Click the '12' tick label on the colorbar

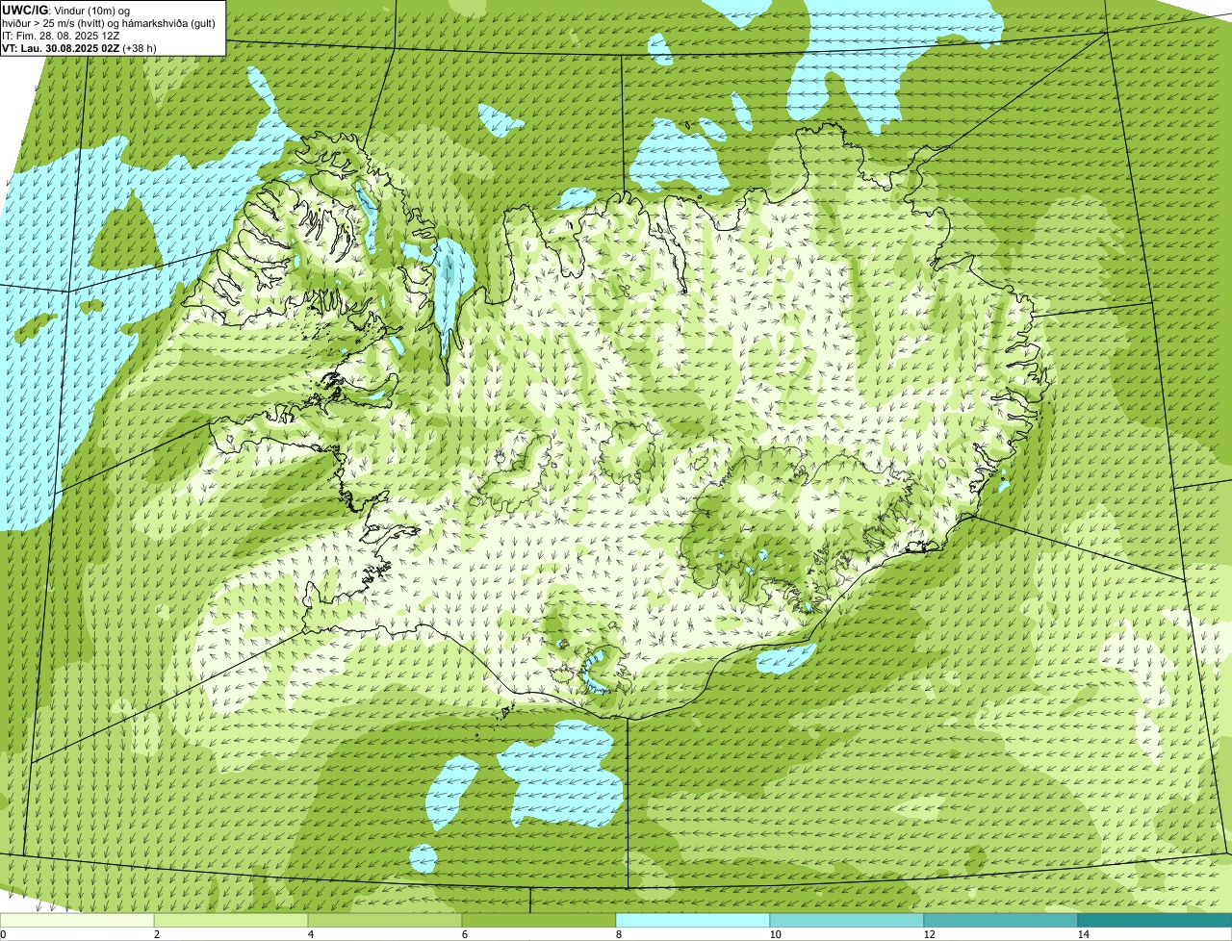929,934
